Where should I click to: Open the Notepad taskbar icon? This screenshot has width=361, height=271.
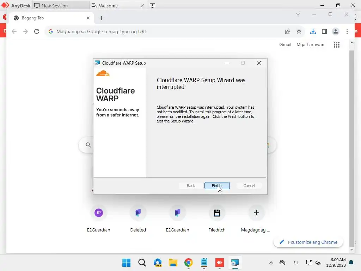pos(204,263)
